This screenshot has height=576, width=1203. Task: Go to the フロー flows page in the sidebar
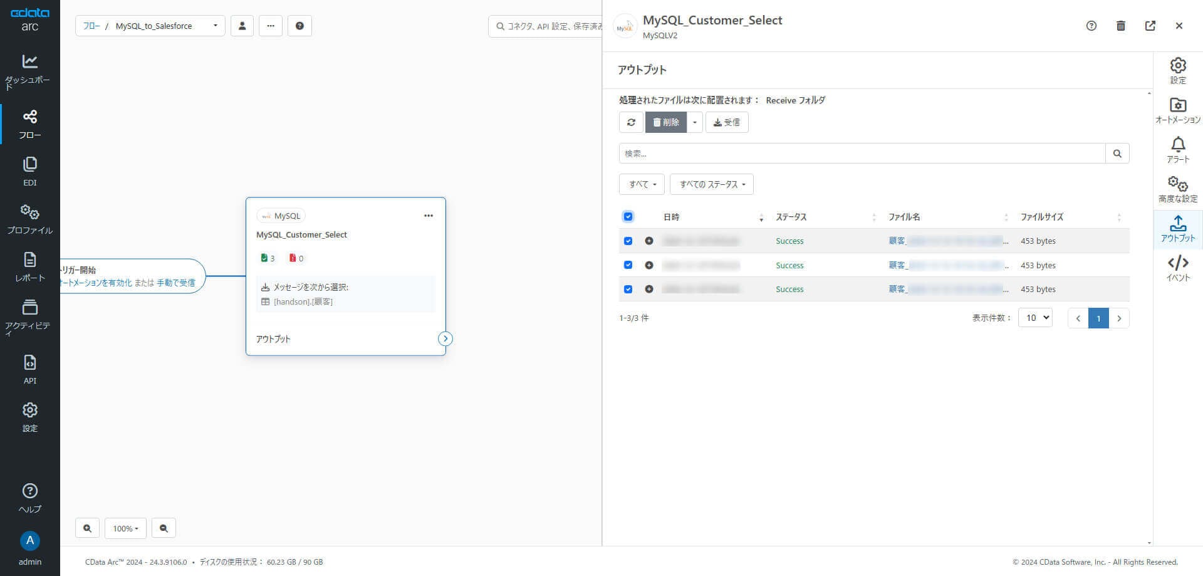29,124
